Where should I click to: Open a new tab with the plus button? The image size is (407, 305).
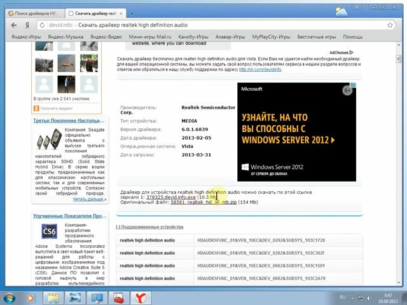tap(132, 13)
